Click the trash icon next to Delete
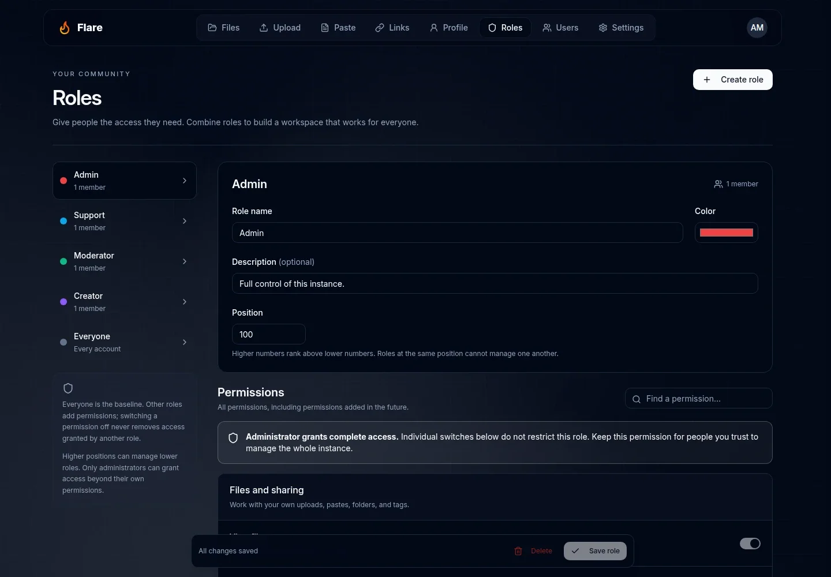 tap(518, 551)
